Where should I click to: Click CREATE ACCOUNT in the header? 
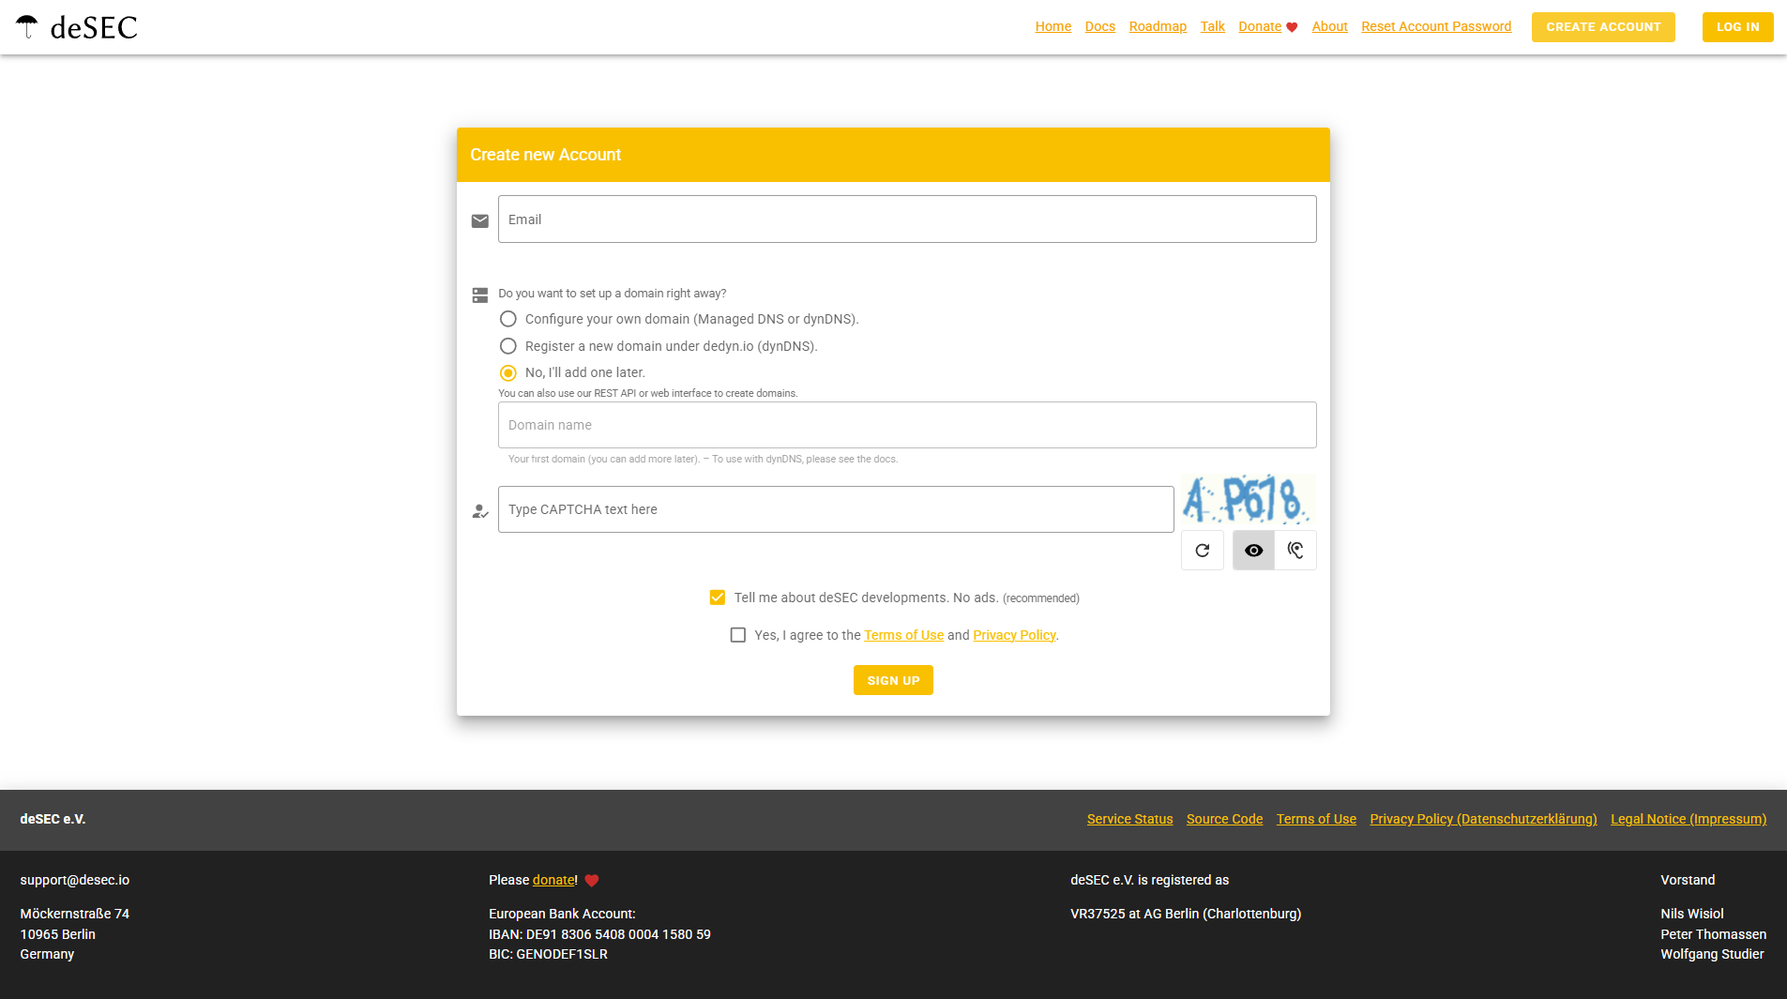tap(1603, 27)
